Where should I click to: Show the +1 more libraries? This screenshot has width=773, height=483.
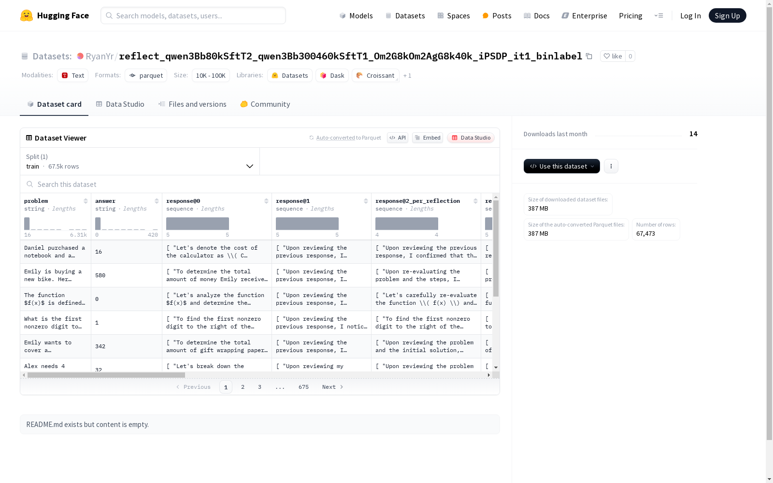pos(407,75)
